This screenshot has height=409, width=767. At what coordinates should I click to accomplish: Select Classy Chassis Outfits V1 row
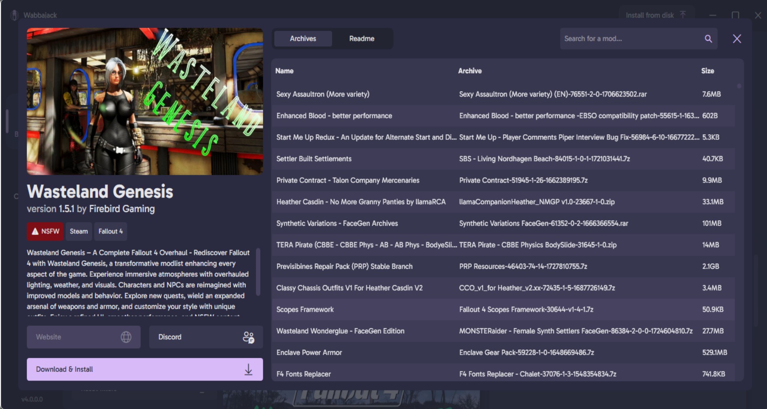pyautogui.click(x=503, y=288)
